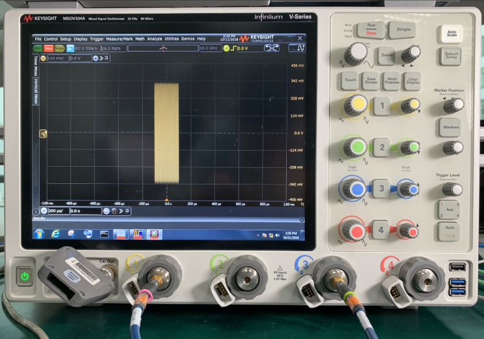Click the on-screen Single acquisition button

[x=60, y=49]
